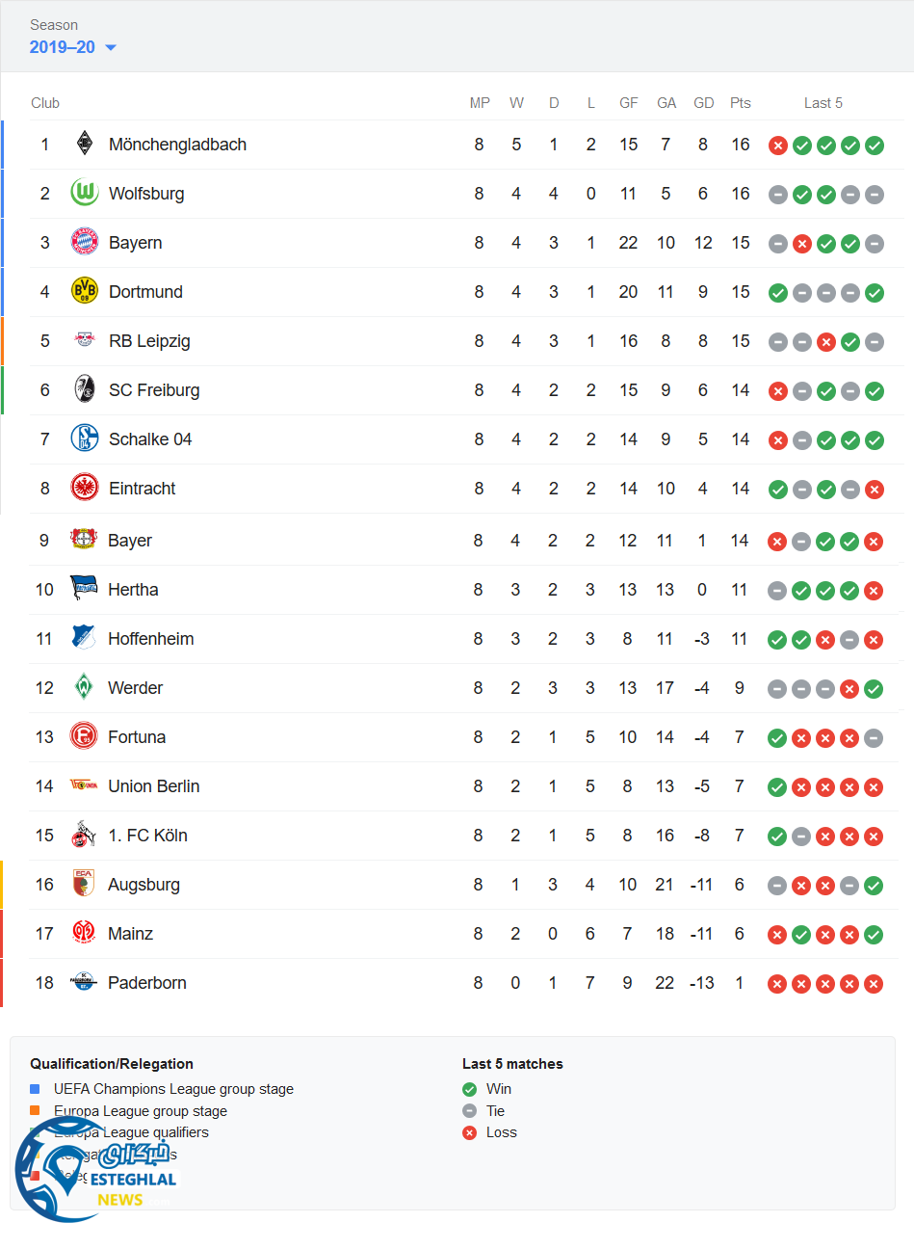Image resolution: width=914 pixels, height=1249 pixels.
Task: Click the Werder club logo
Action: pyautogui.click(x=84, y=687)
